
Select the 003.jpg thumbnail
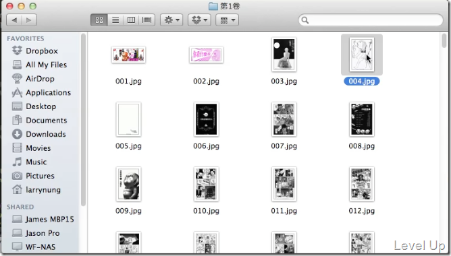284,55
